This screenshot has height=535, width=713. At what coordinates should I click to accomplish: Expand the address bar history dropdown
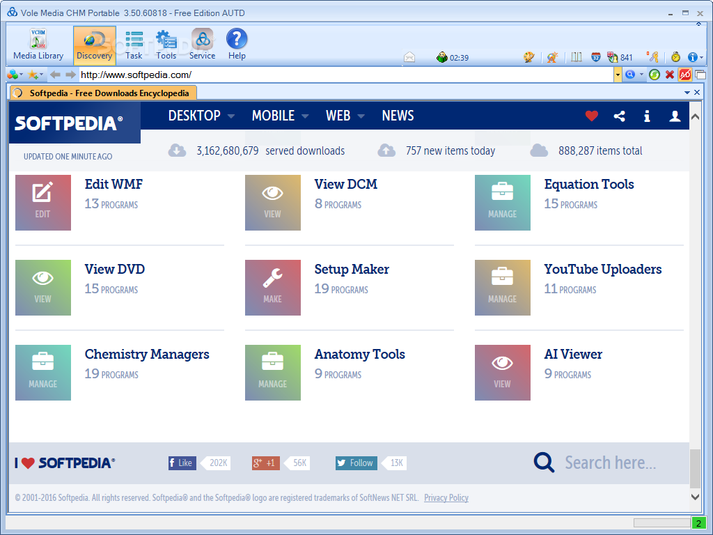618,75
